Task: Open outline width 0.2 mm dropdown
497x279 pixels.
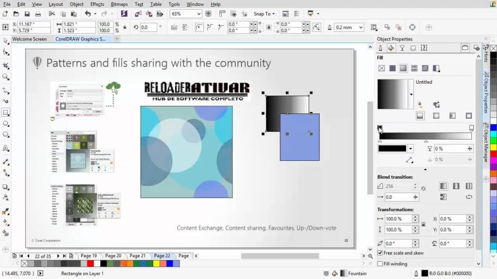Action: click(361, 28)
